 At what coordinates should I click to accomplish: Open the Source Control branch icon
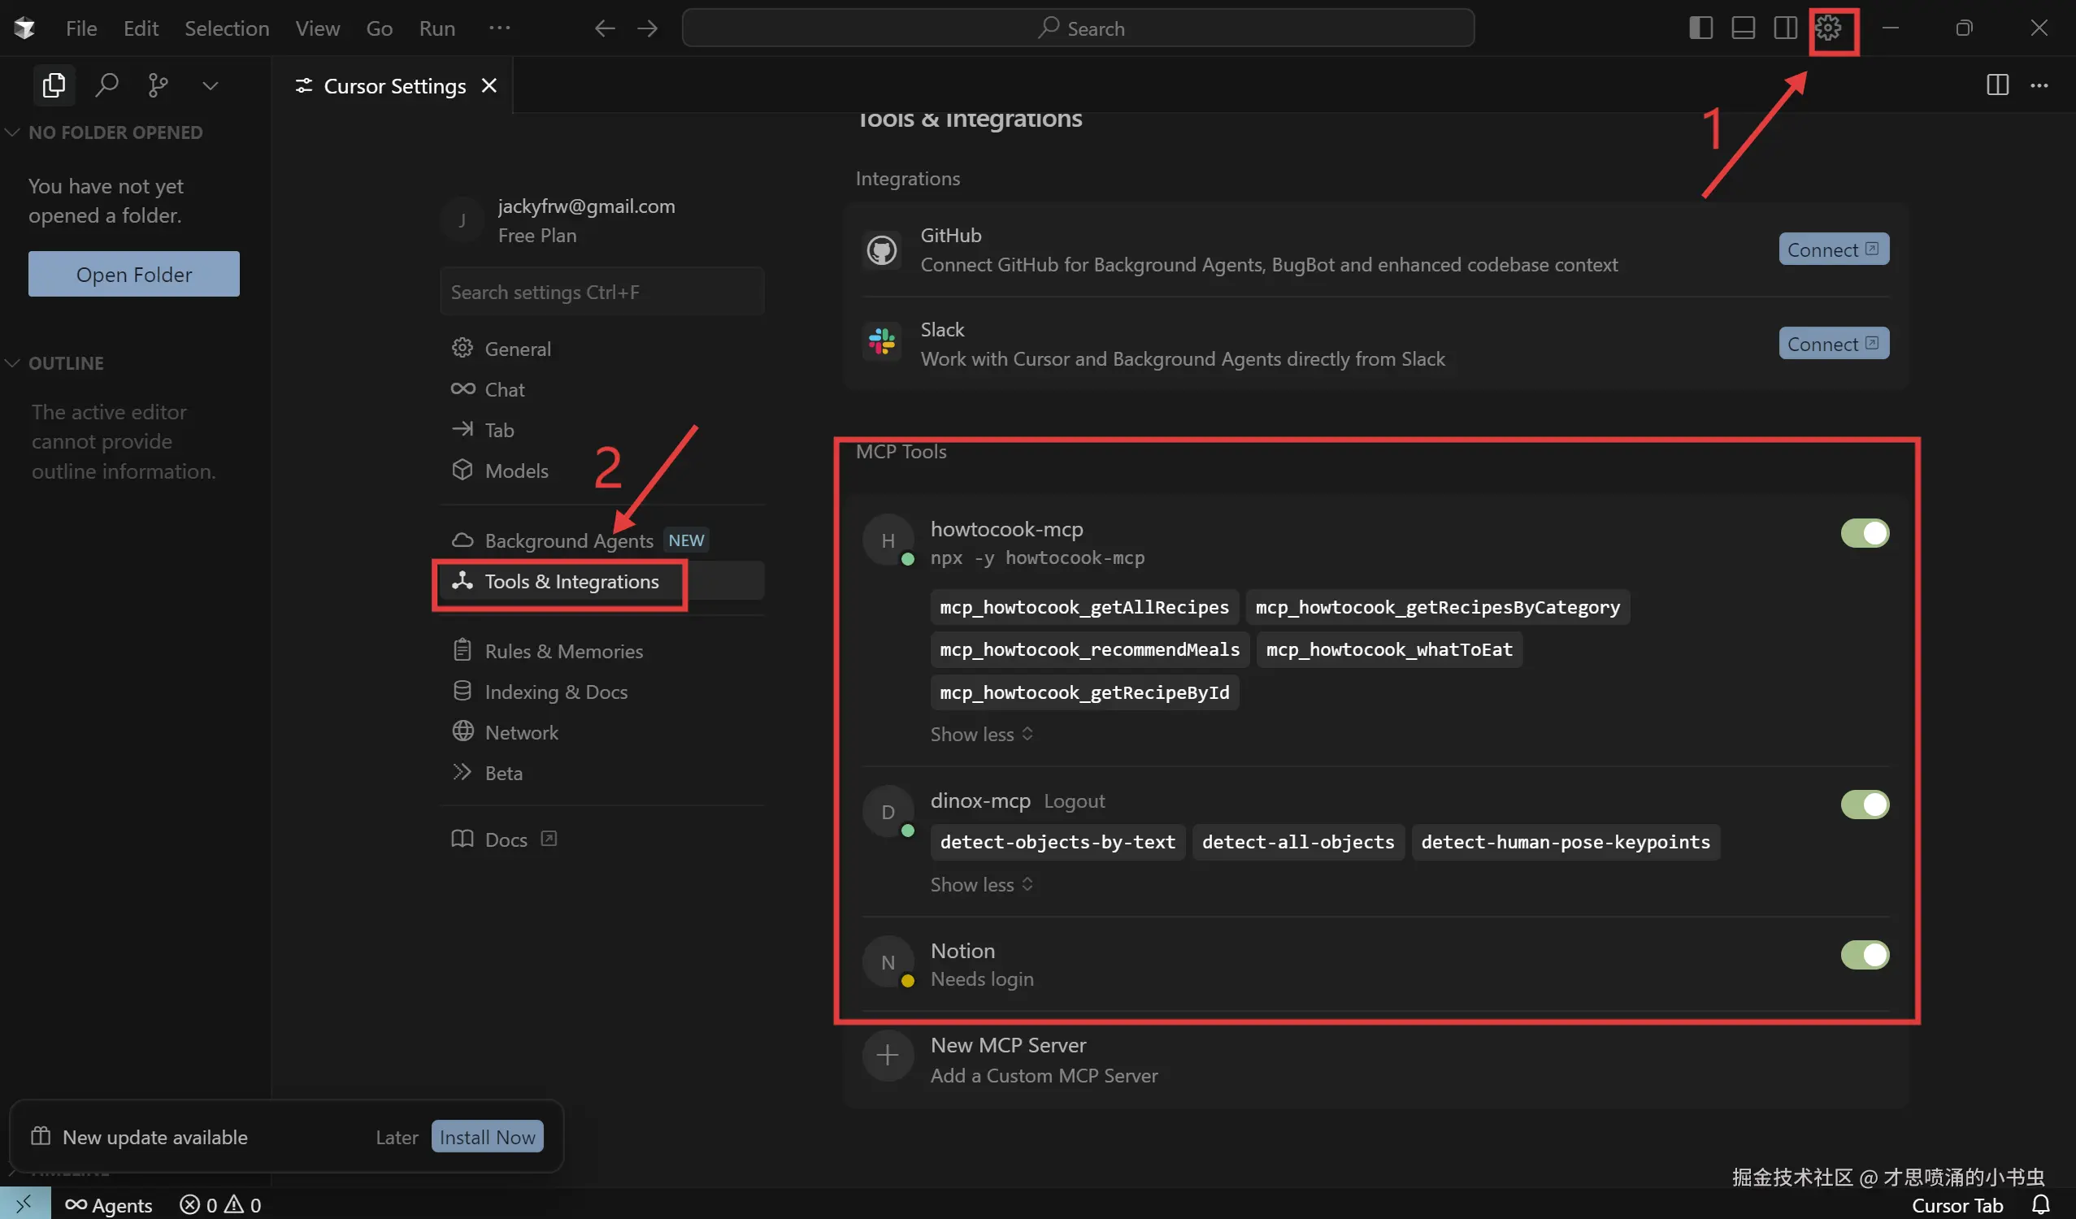[x=158, y=85]
